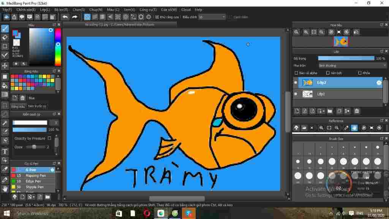Select the Bucket fill tool
The width and height of the screenshot is (389, 219).
tap(5, 85)
